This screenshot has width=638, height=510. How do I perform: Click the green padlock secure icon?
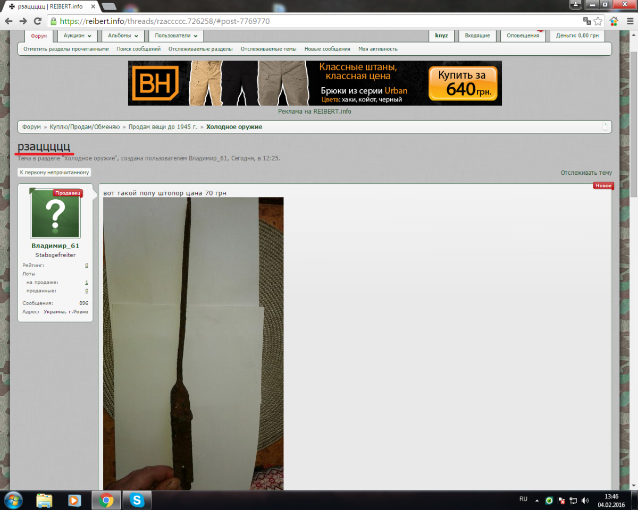(53, 22)
